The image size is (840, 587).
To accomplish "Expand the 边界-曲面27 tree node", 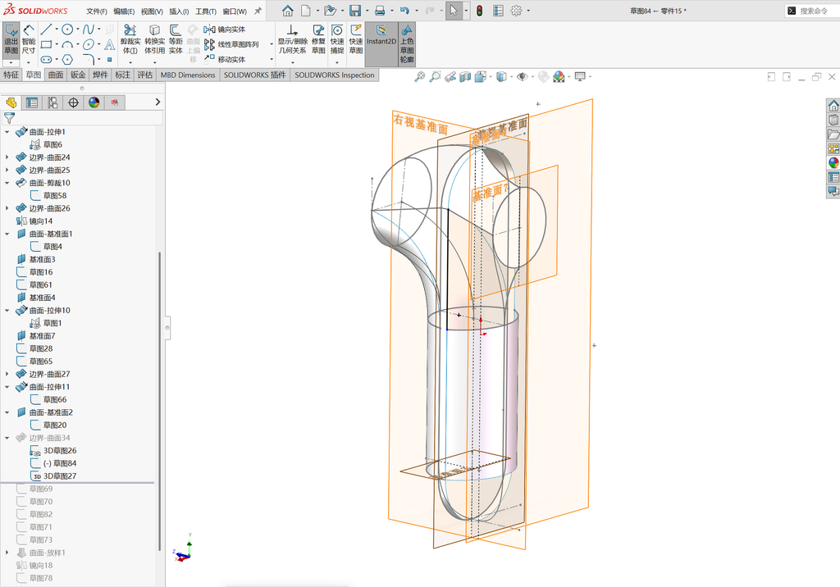I will coord(7,374).
